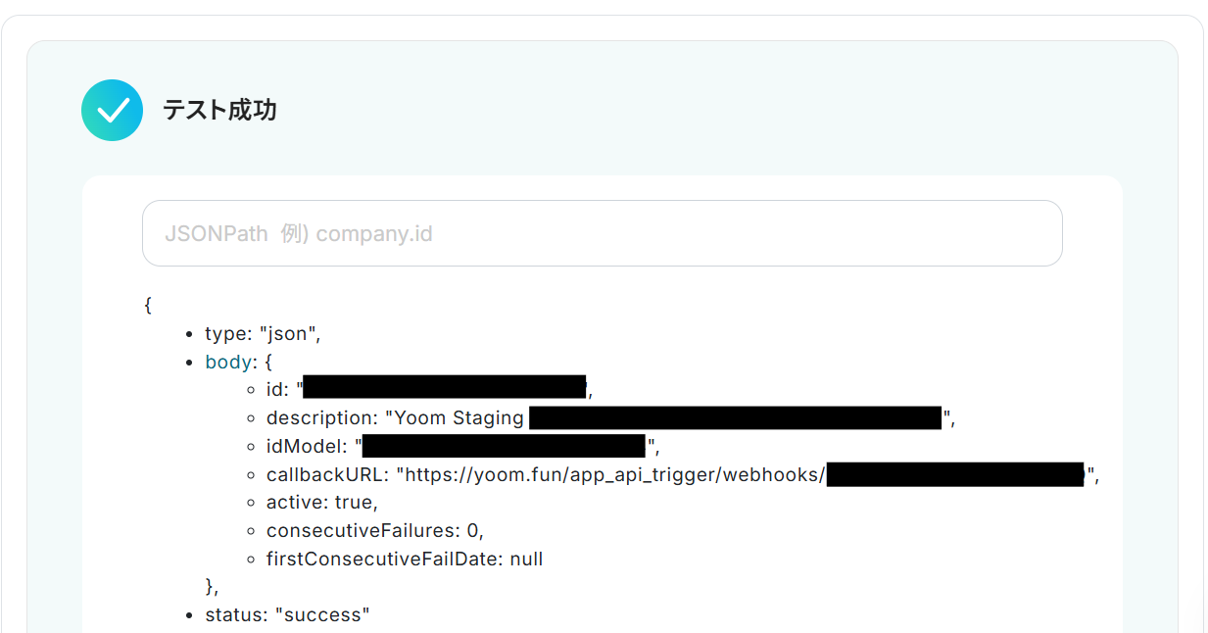Screen dimensions: 1208x633
Task: Click the green checkmark success icon
Action: tap(113, 110)
